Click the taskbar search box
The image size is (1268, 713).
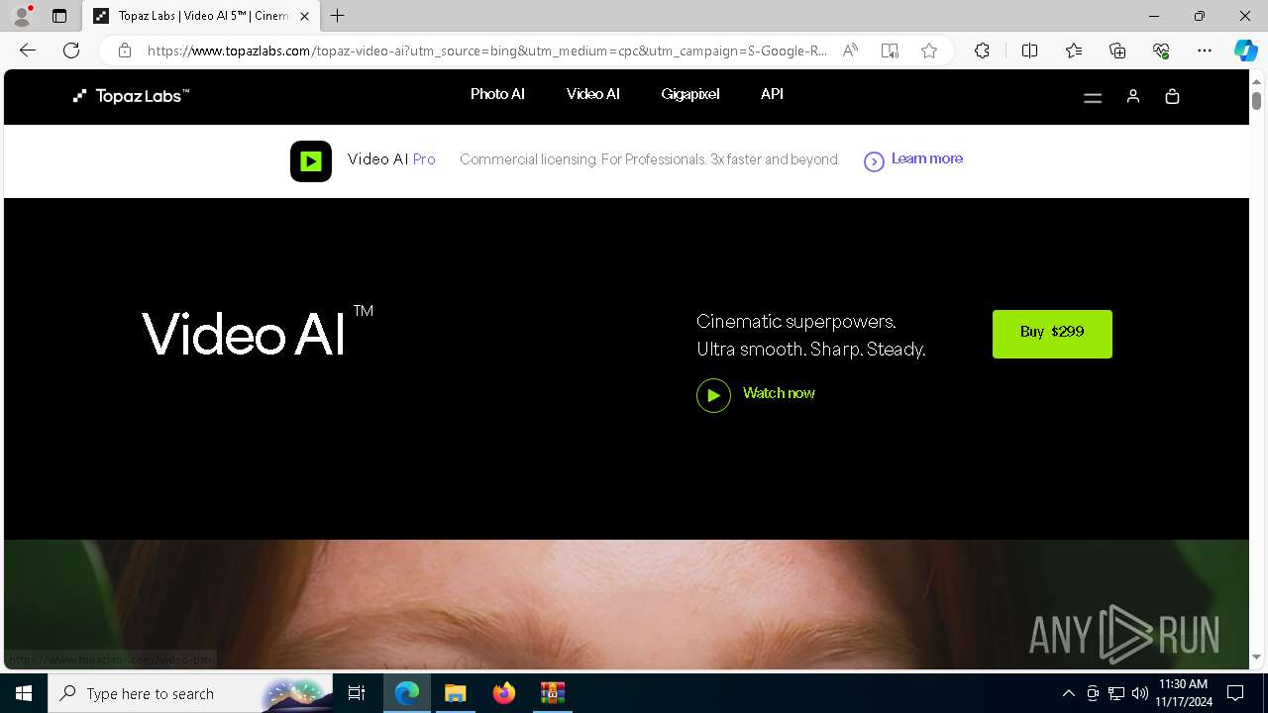point(190,693)
